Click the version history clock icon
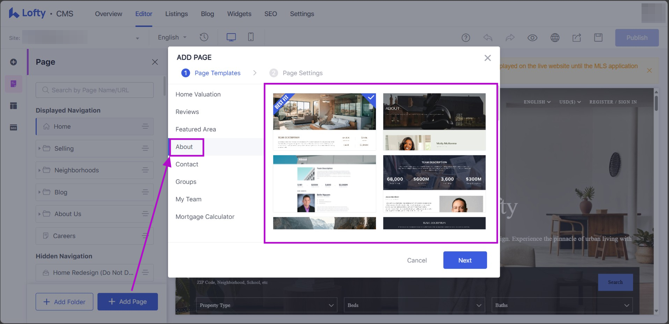The width and height of the screenshot is (669, 324). [x=204, y=37]
